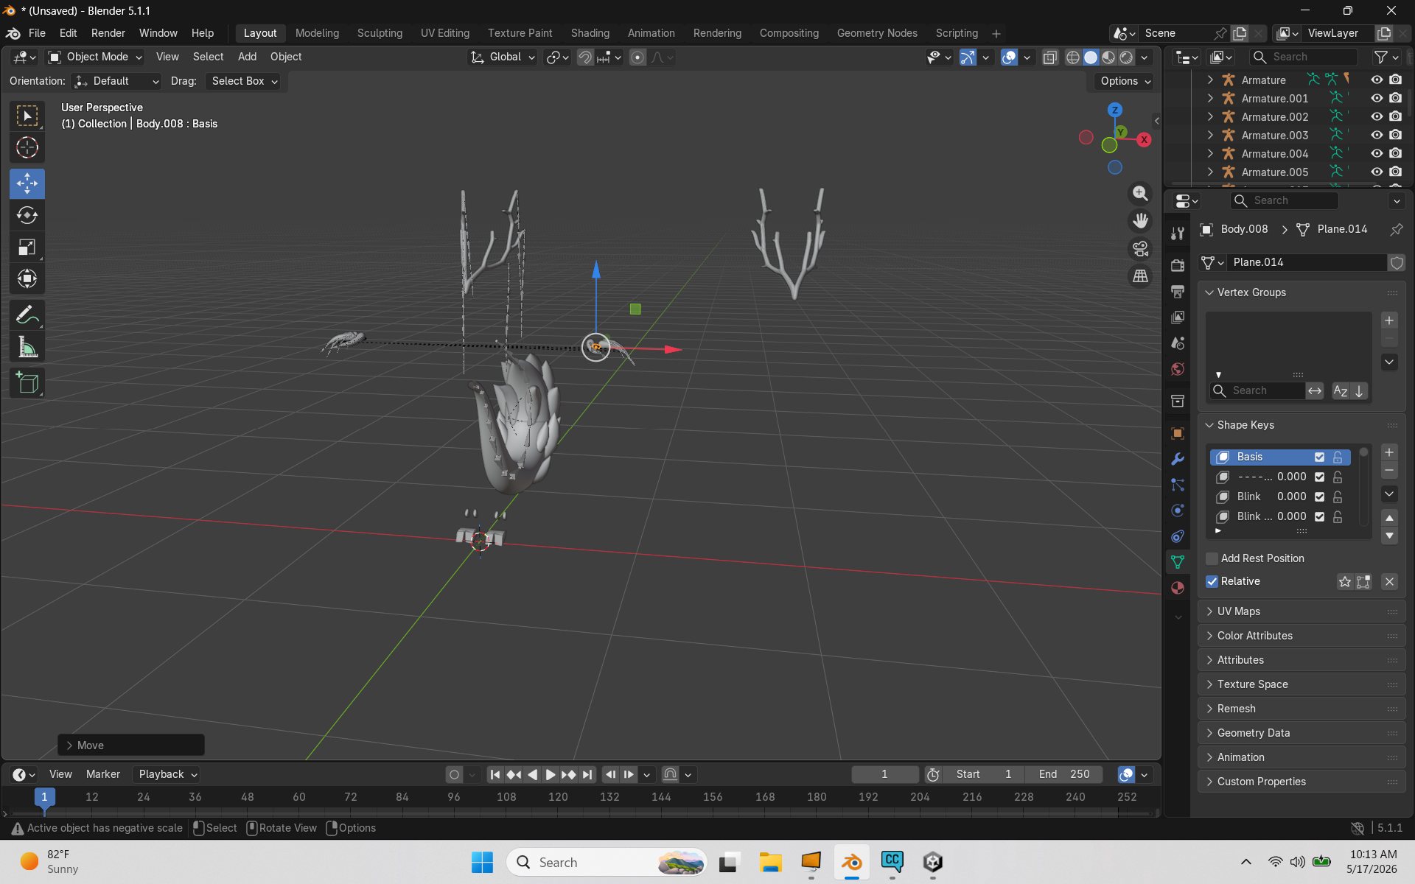Expand the Color Attributes panel
This screenshot has height=884, width=1415.
tap(1302, 636)
